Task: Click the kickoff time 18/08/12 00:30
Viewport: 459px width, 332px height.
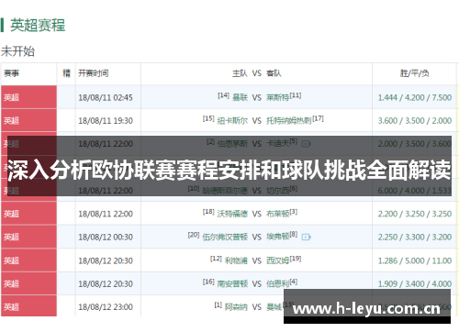Action: (x=106, y=237)
